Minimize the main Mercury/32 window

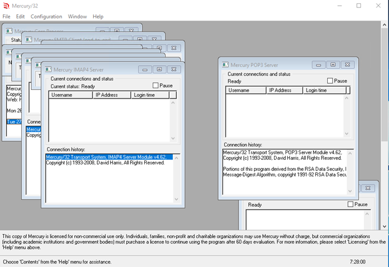click(x=340, y=6)
